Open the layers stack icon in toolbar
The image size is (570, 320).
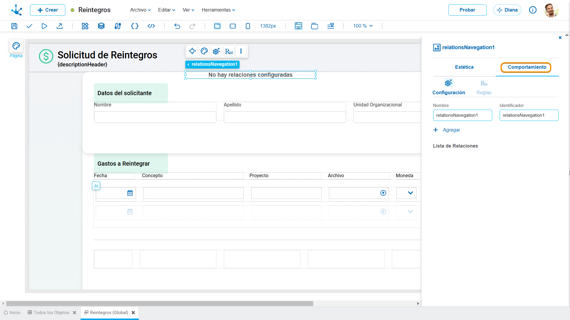click(x=101, y=26)
